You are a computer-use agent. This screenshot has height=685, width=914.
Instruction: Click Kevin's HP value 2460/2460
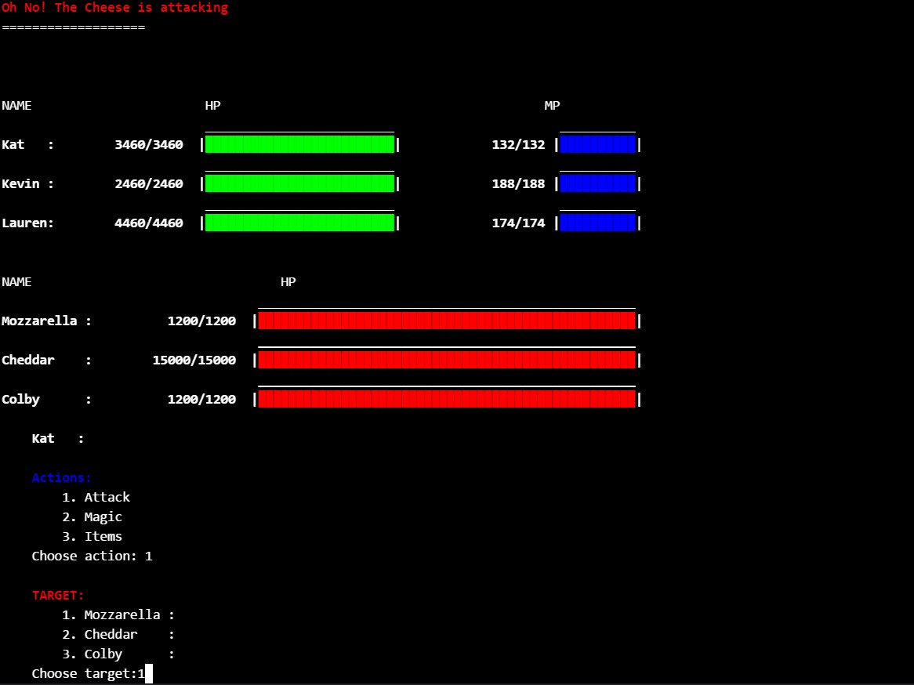149,183
